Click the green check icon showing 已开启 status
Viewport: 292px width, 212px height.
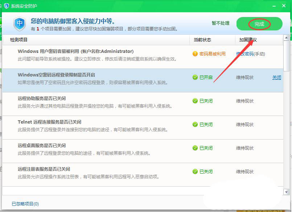pos(194,77)
